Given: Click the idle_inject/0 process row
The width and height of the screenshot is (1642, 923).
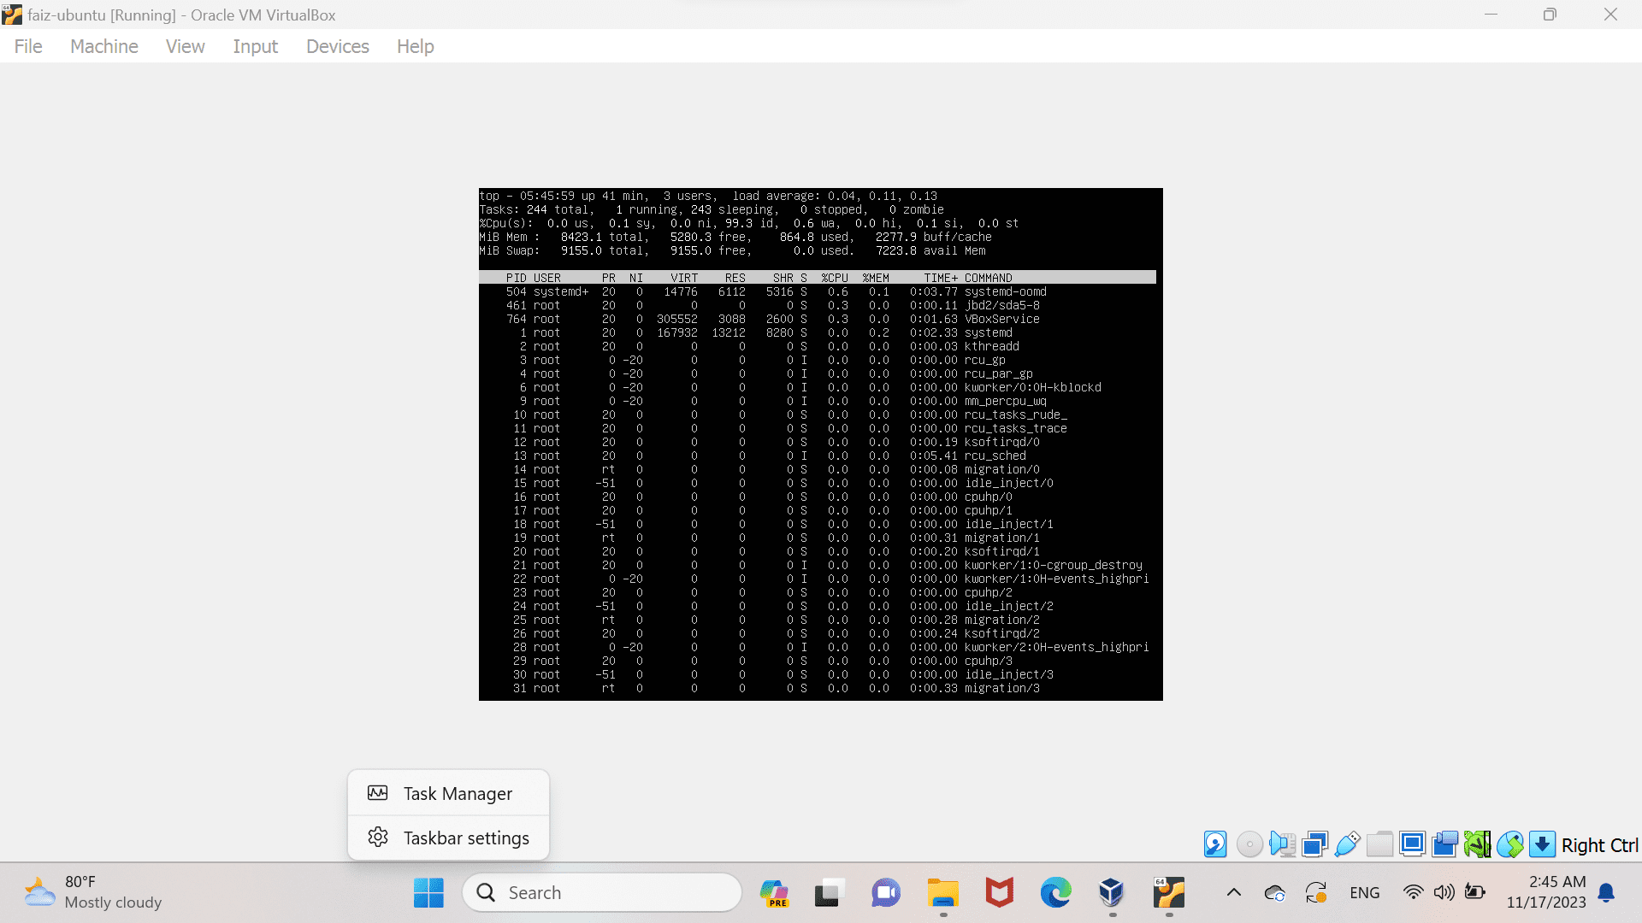Looking at the screenshot, I should (x=818, y=483).
